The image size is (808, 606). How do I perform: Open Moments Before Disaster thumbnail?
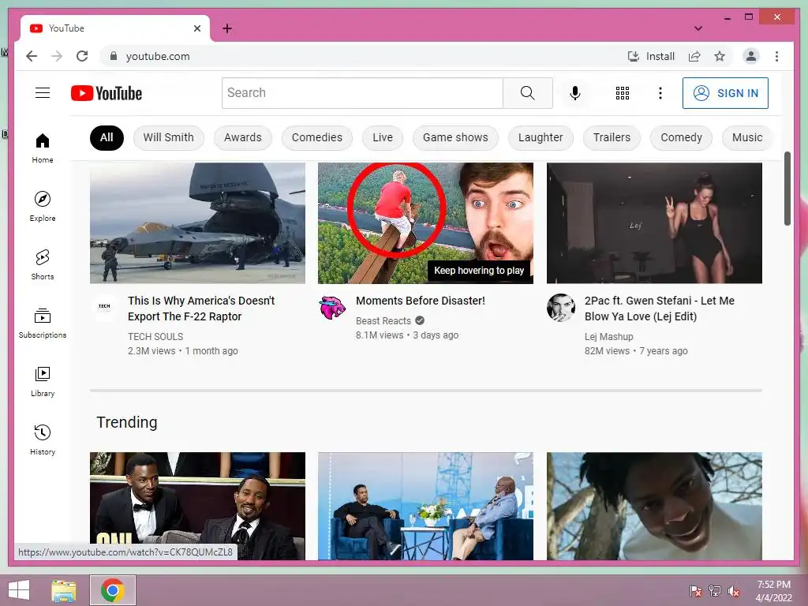pos(425,223)
